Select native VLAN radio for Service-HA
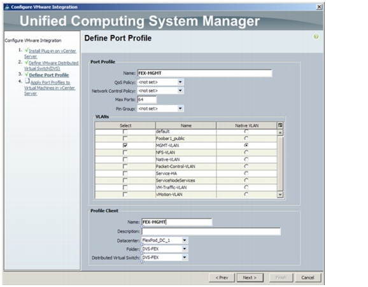368x287 pixels. [246, 173]
